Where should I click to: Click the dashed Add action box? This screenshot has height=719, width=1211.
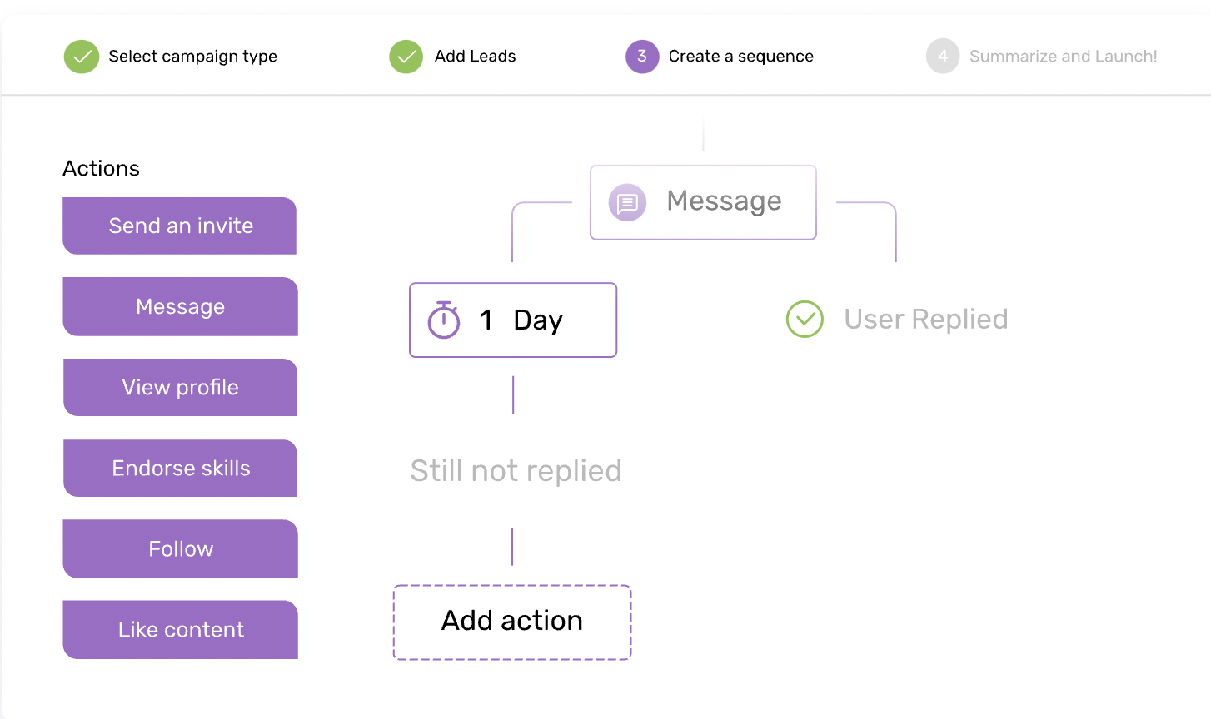512,622
